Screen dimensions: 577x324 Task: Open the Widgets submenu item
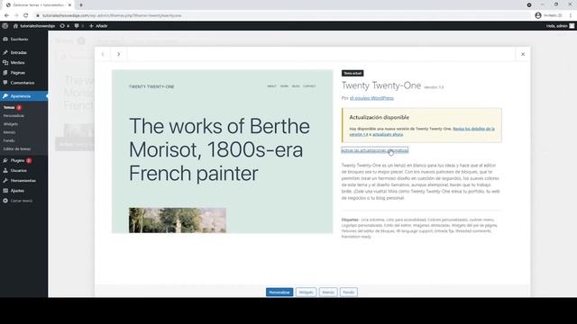[11, 124]
